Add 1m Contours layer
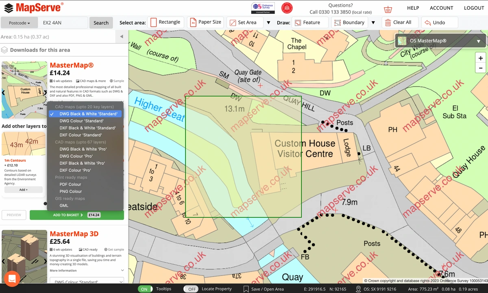 point(24,189)
